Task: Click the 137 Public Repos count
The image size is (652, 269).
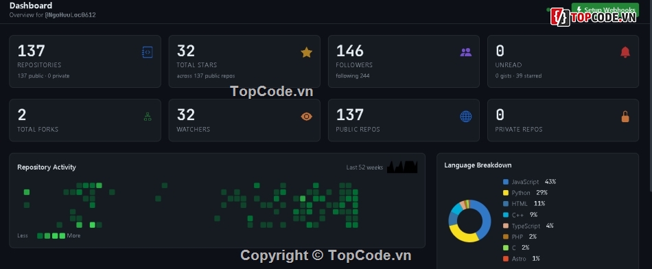Action: [350, 115]
